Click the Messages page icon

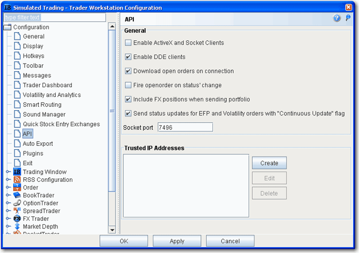coord(17,75)
